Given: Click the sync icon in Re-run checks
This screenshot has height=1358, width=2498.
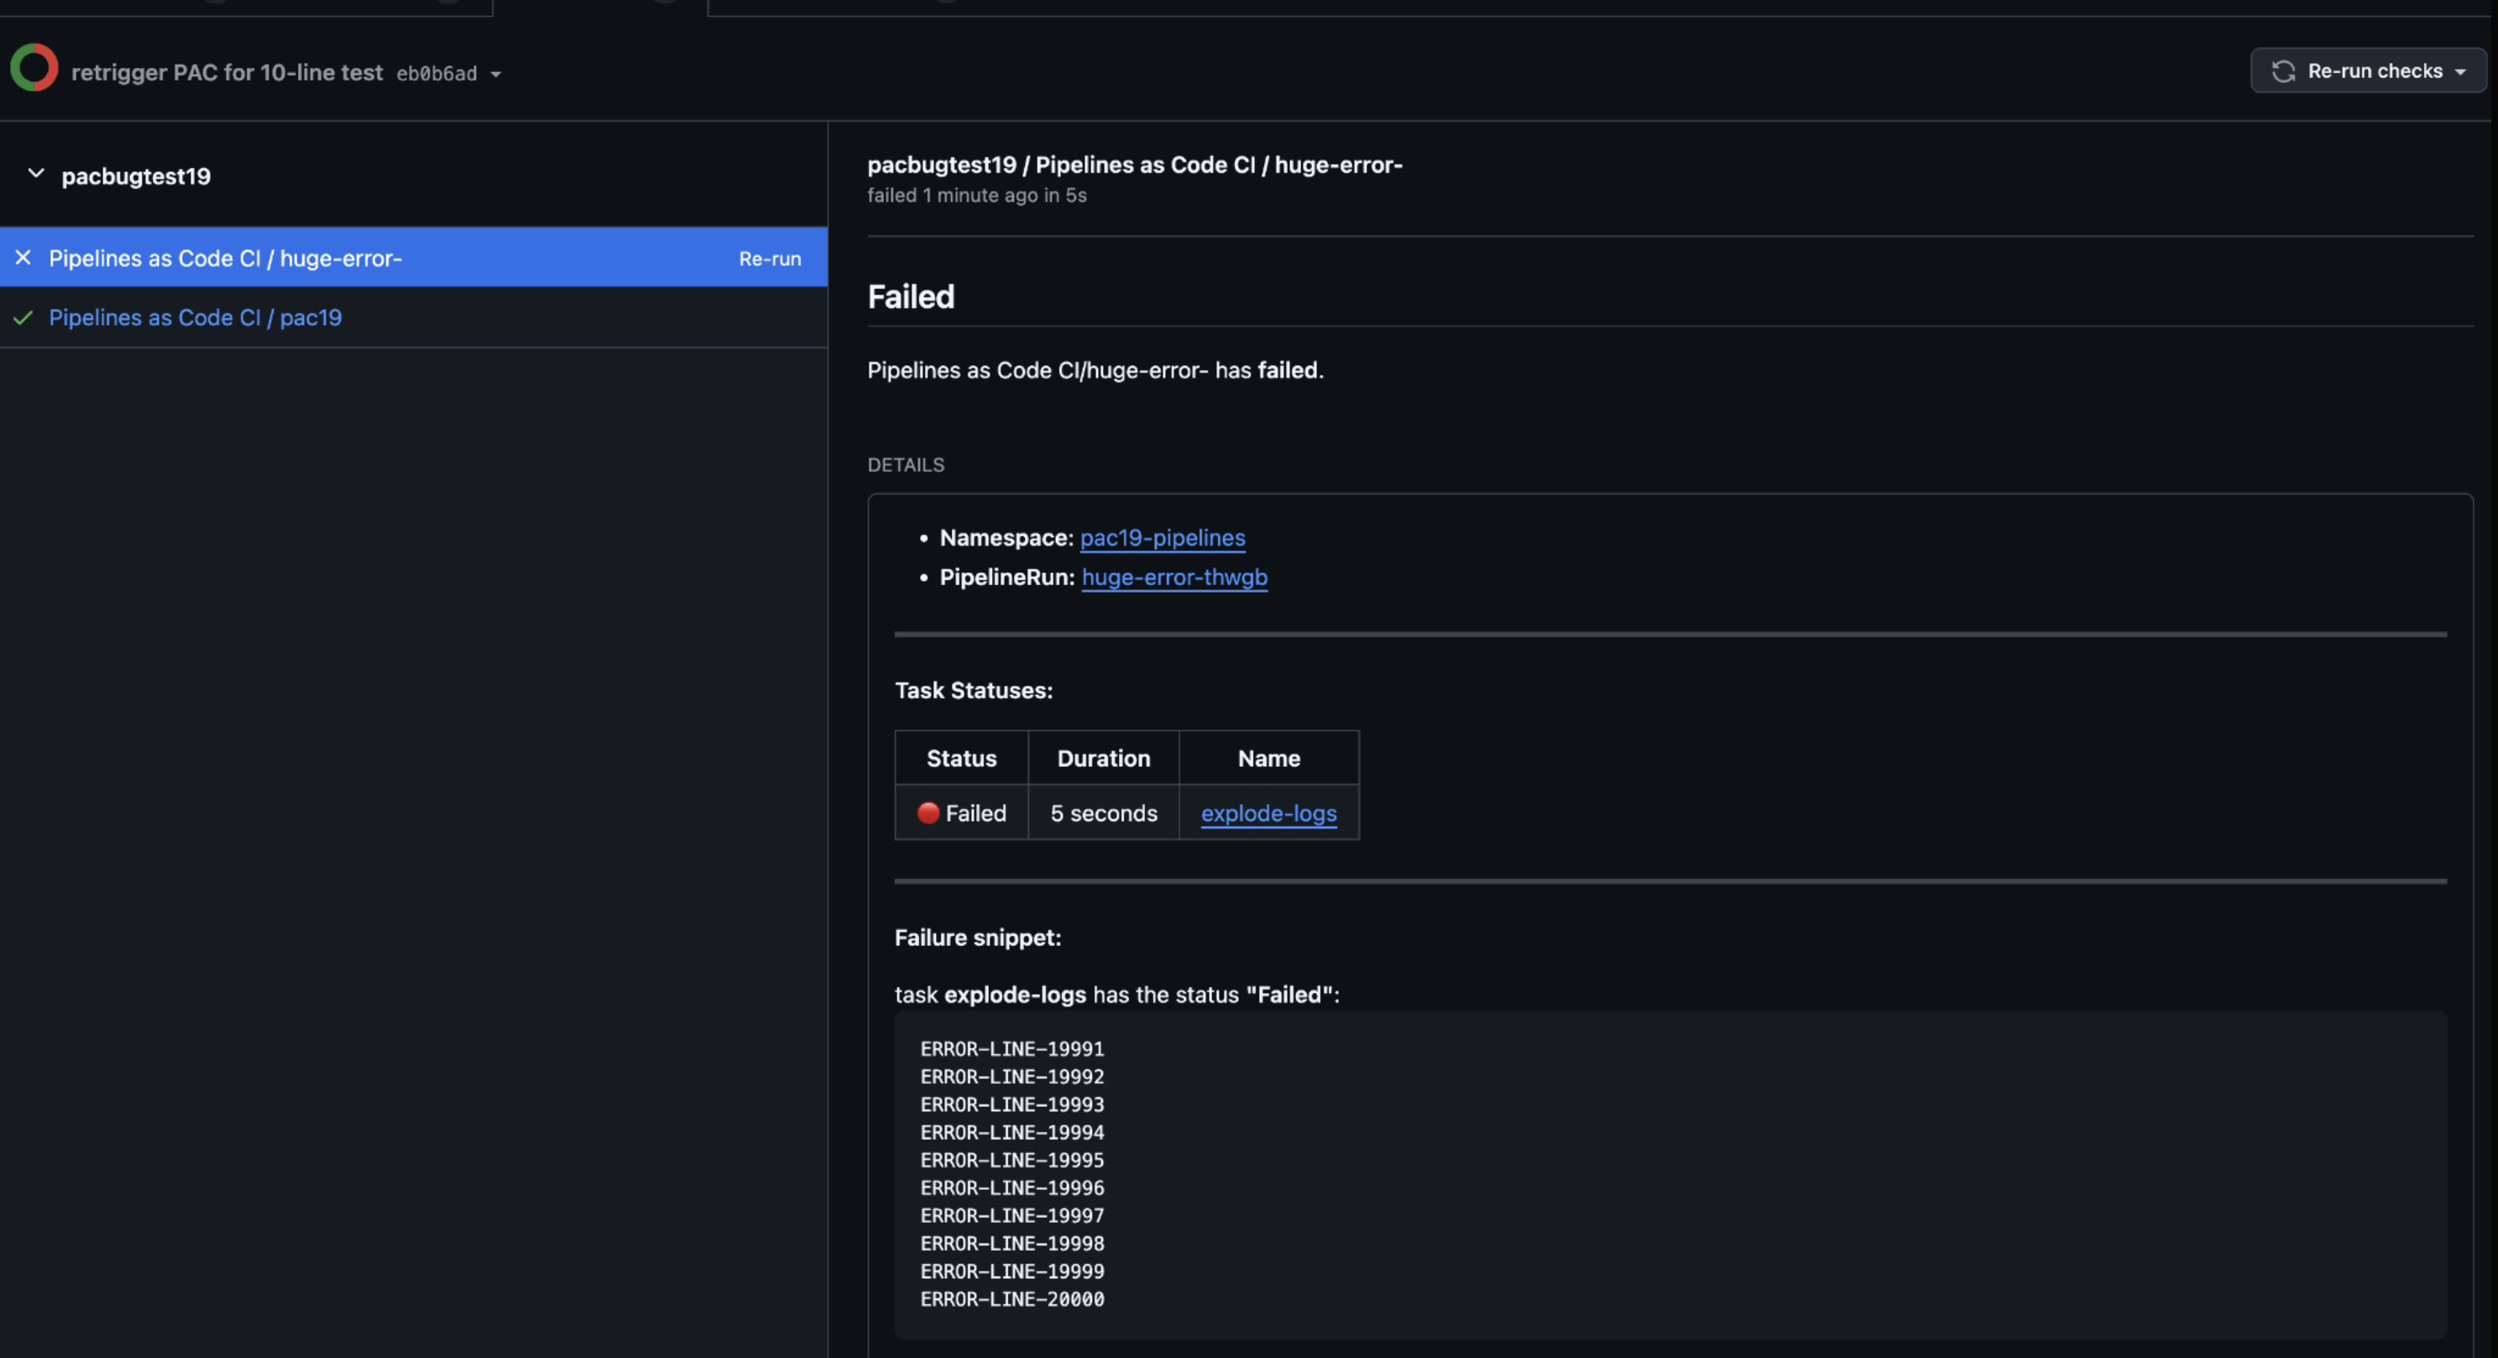Looking at the screenshot, I should click(2283, 71).
